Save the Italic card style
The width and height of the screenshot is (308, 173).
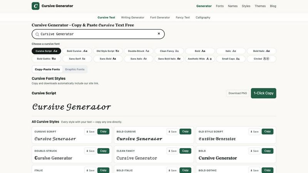[x=90, y=170]
